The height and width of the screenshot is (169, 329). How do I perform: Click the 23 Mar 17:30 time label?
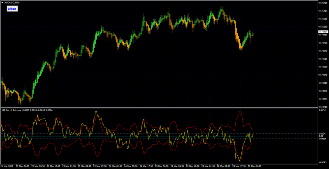pos(100,166)
